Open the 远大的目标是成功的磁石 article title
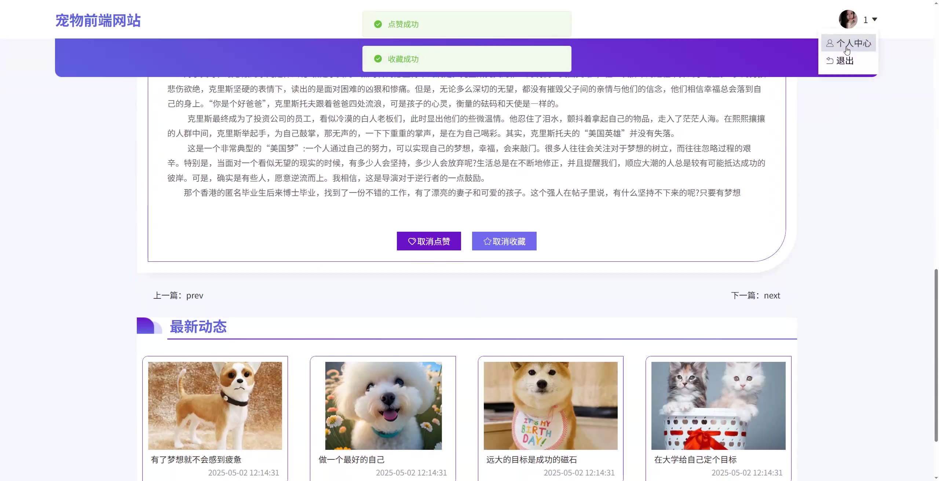This screenshot has width=939, height=481. [531, 460]
